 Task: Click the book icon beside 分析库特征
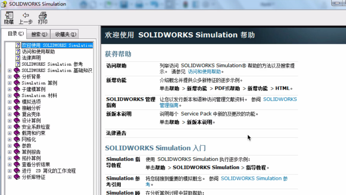pyautogui.click(x=17, y=177)
